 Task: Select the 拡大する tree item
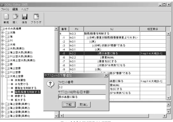(20, 100)
